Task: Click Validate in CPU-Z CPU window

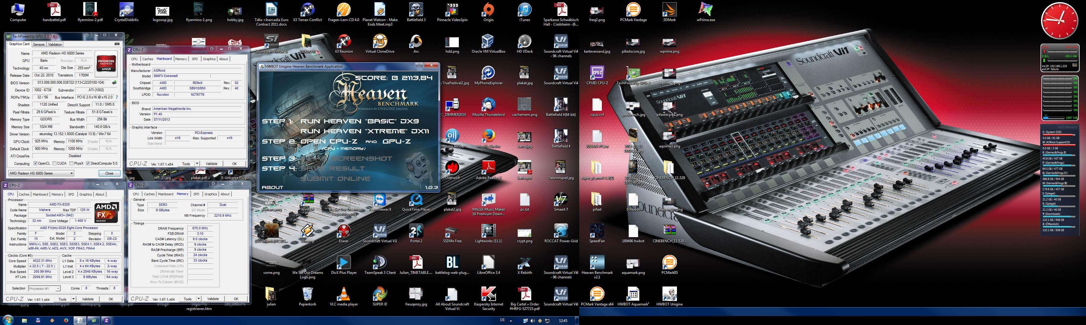Action: click(x=88, y=299)
